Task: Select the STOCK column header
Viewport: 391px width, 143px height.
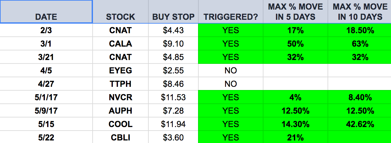Action: pyautogui.click(x=121, y=11)
